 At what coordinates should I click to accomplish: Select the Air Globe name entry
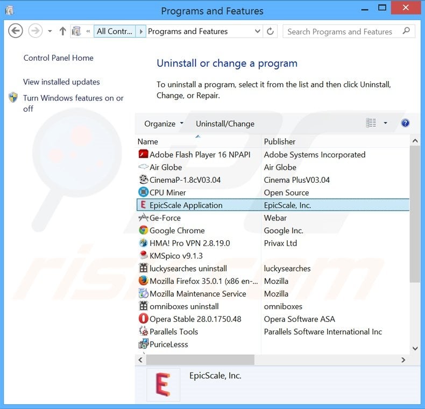(166, 167)
